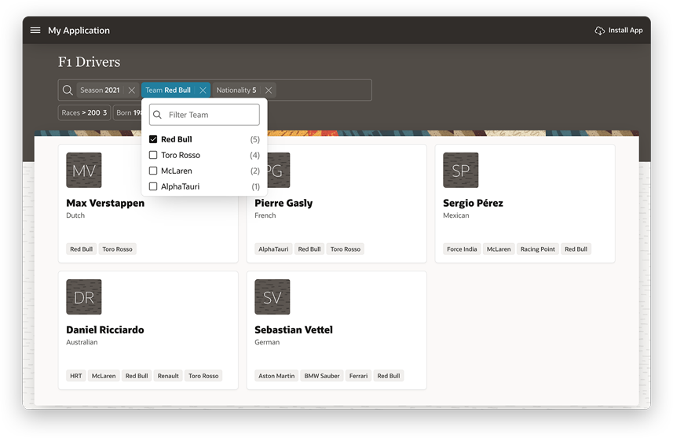Expand the Nationality filter chip

click(x=236, y=90)
